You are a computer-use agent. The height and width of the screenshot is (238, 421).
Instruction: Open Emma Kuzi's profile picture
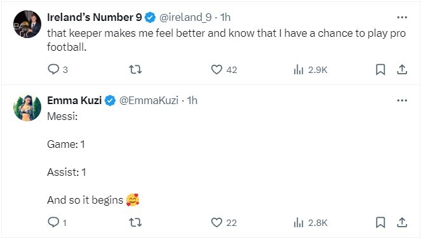coord(27,108)
